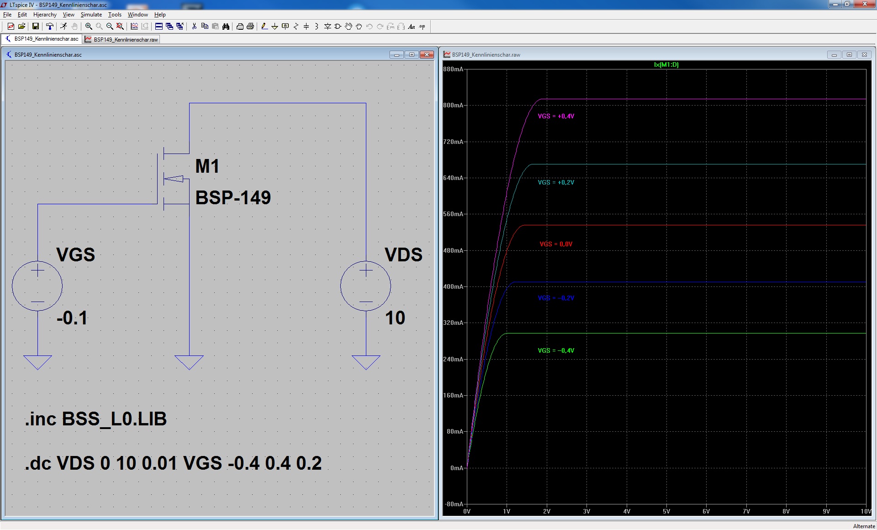Tile windows with the tile icon
Image resolution: width=877 pixels, height=530 pixels.
point(159,26)
